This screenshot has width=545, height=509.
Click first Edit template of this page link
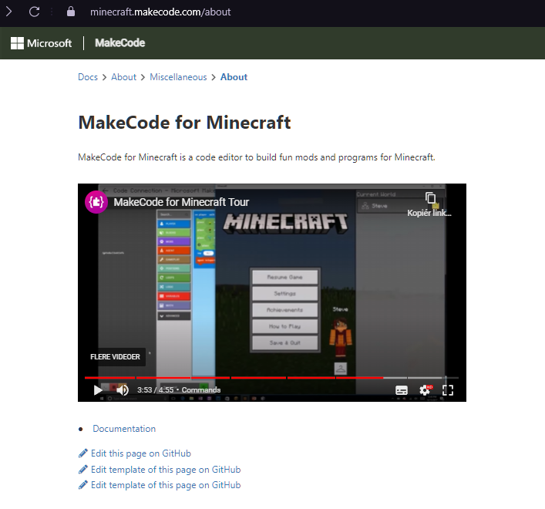[x=166, y=470]
